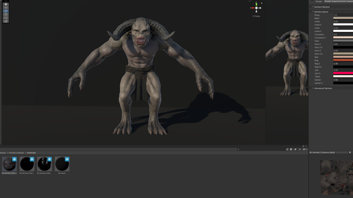The image size is (353, 198).
Task: Open the Horn gray color swatch
Action: pos(343,41)
